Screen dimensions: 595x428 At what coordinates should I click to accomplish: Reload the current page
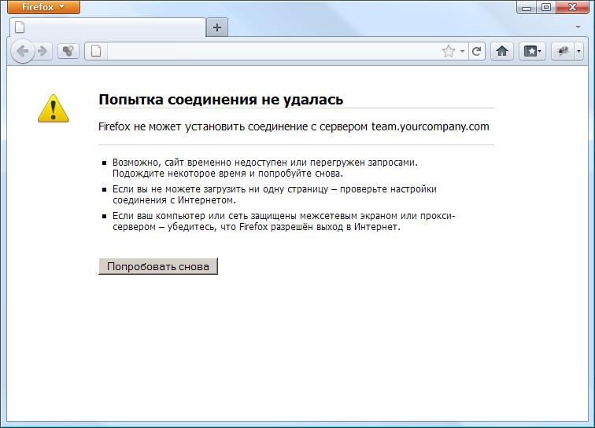[477, 51]
